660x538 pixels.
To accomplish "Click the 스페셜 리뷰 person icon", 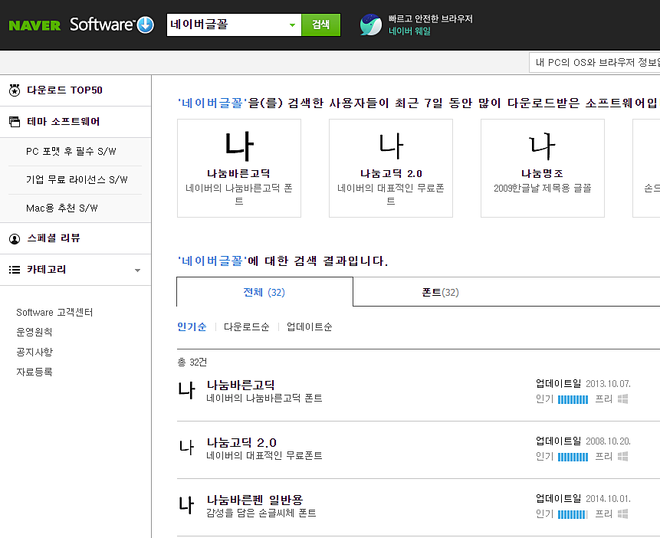I will (x=15, y=238).
